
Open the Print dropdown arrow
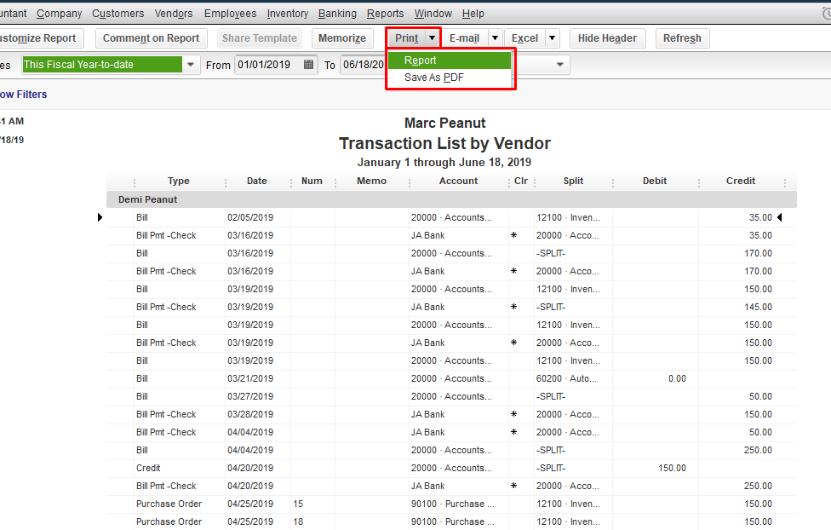click(x=433, y=38)
